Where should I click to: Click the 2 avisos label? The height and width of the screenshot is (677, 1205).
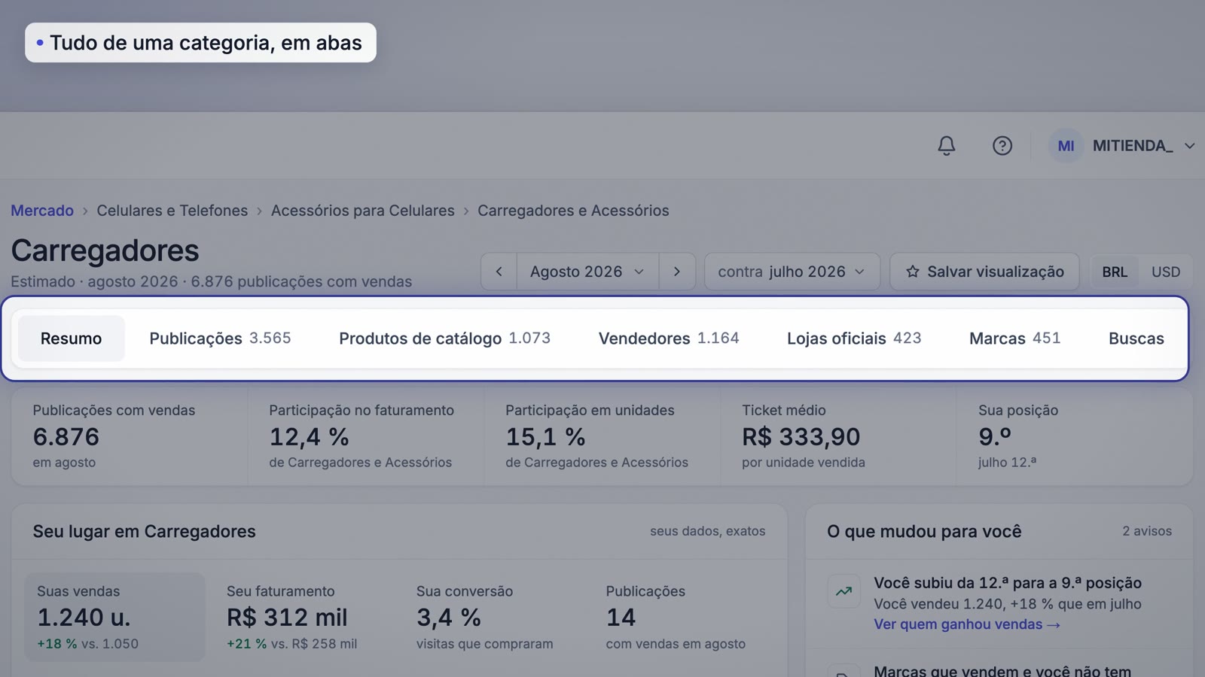(x=1147, y=531)
